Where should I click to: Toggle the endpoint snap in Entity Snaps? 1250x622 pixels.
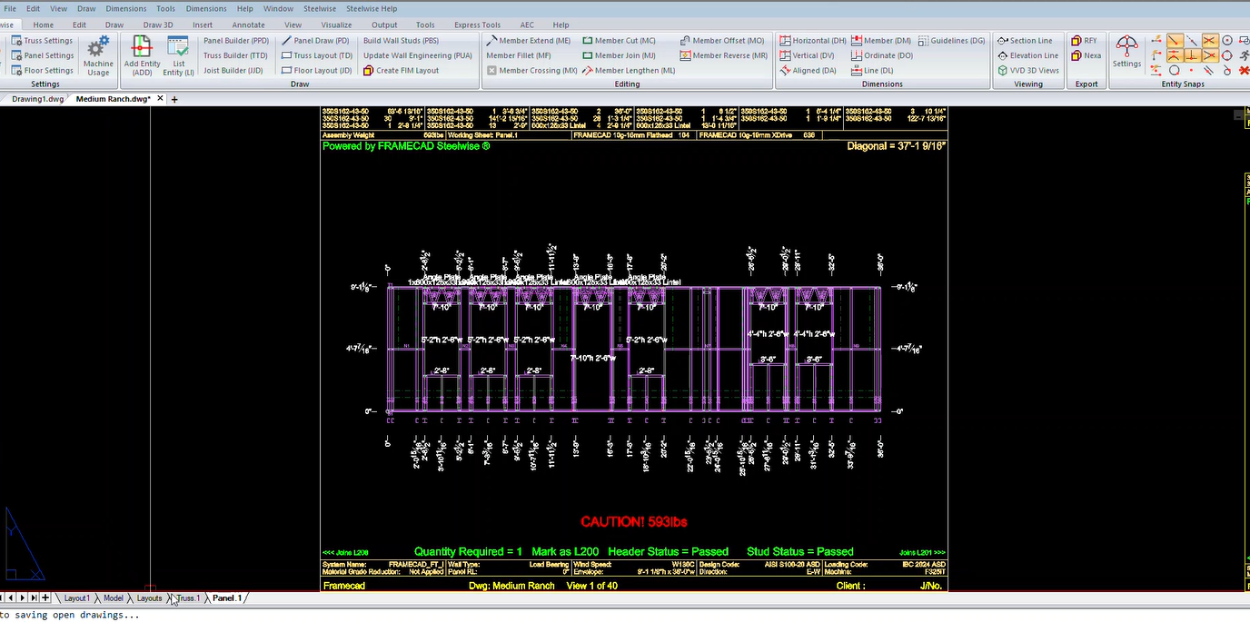(1176, 40)
